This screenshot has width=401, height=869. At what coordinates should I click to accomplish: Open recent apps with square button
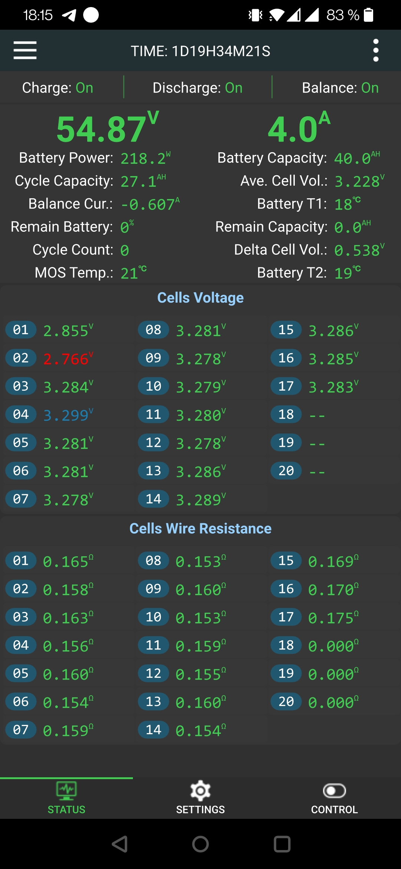[x=282, y=844]
